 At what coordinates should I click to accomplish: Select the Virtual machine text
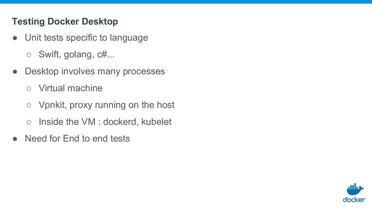(x=71, y=88)
